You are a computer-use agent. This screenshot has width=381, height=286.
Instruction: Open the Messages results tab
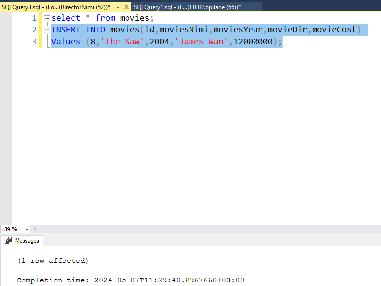coord(27,241)
